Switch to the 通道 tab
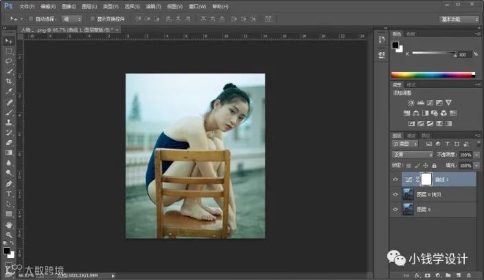The height and width of the screenshot is (280, 484). [411, 135]
